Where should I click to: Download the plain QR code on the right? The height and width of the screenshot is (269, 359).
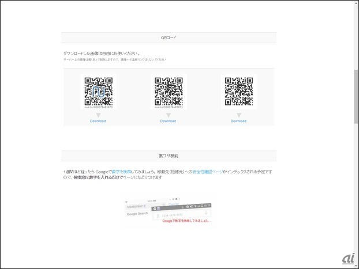point(238,121)
